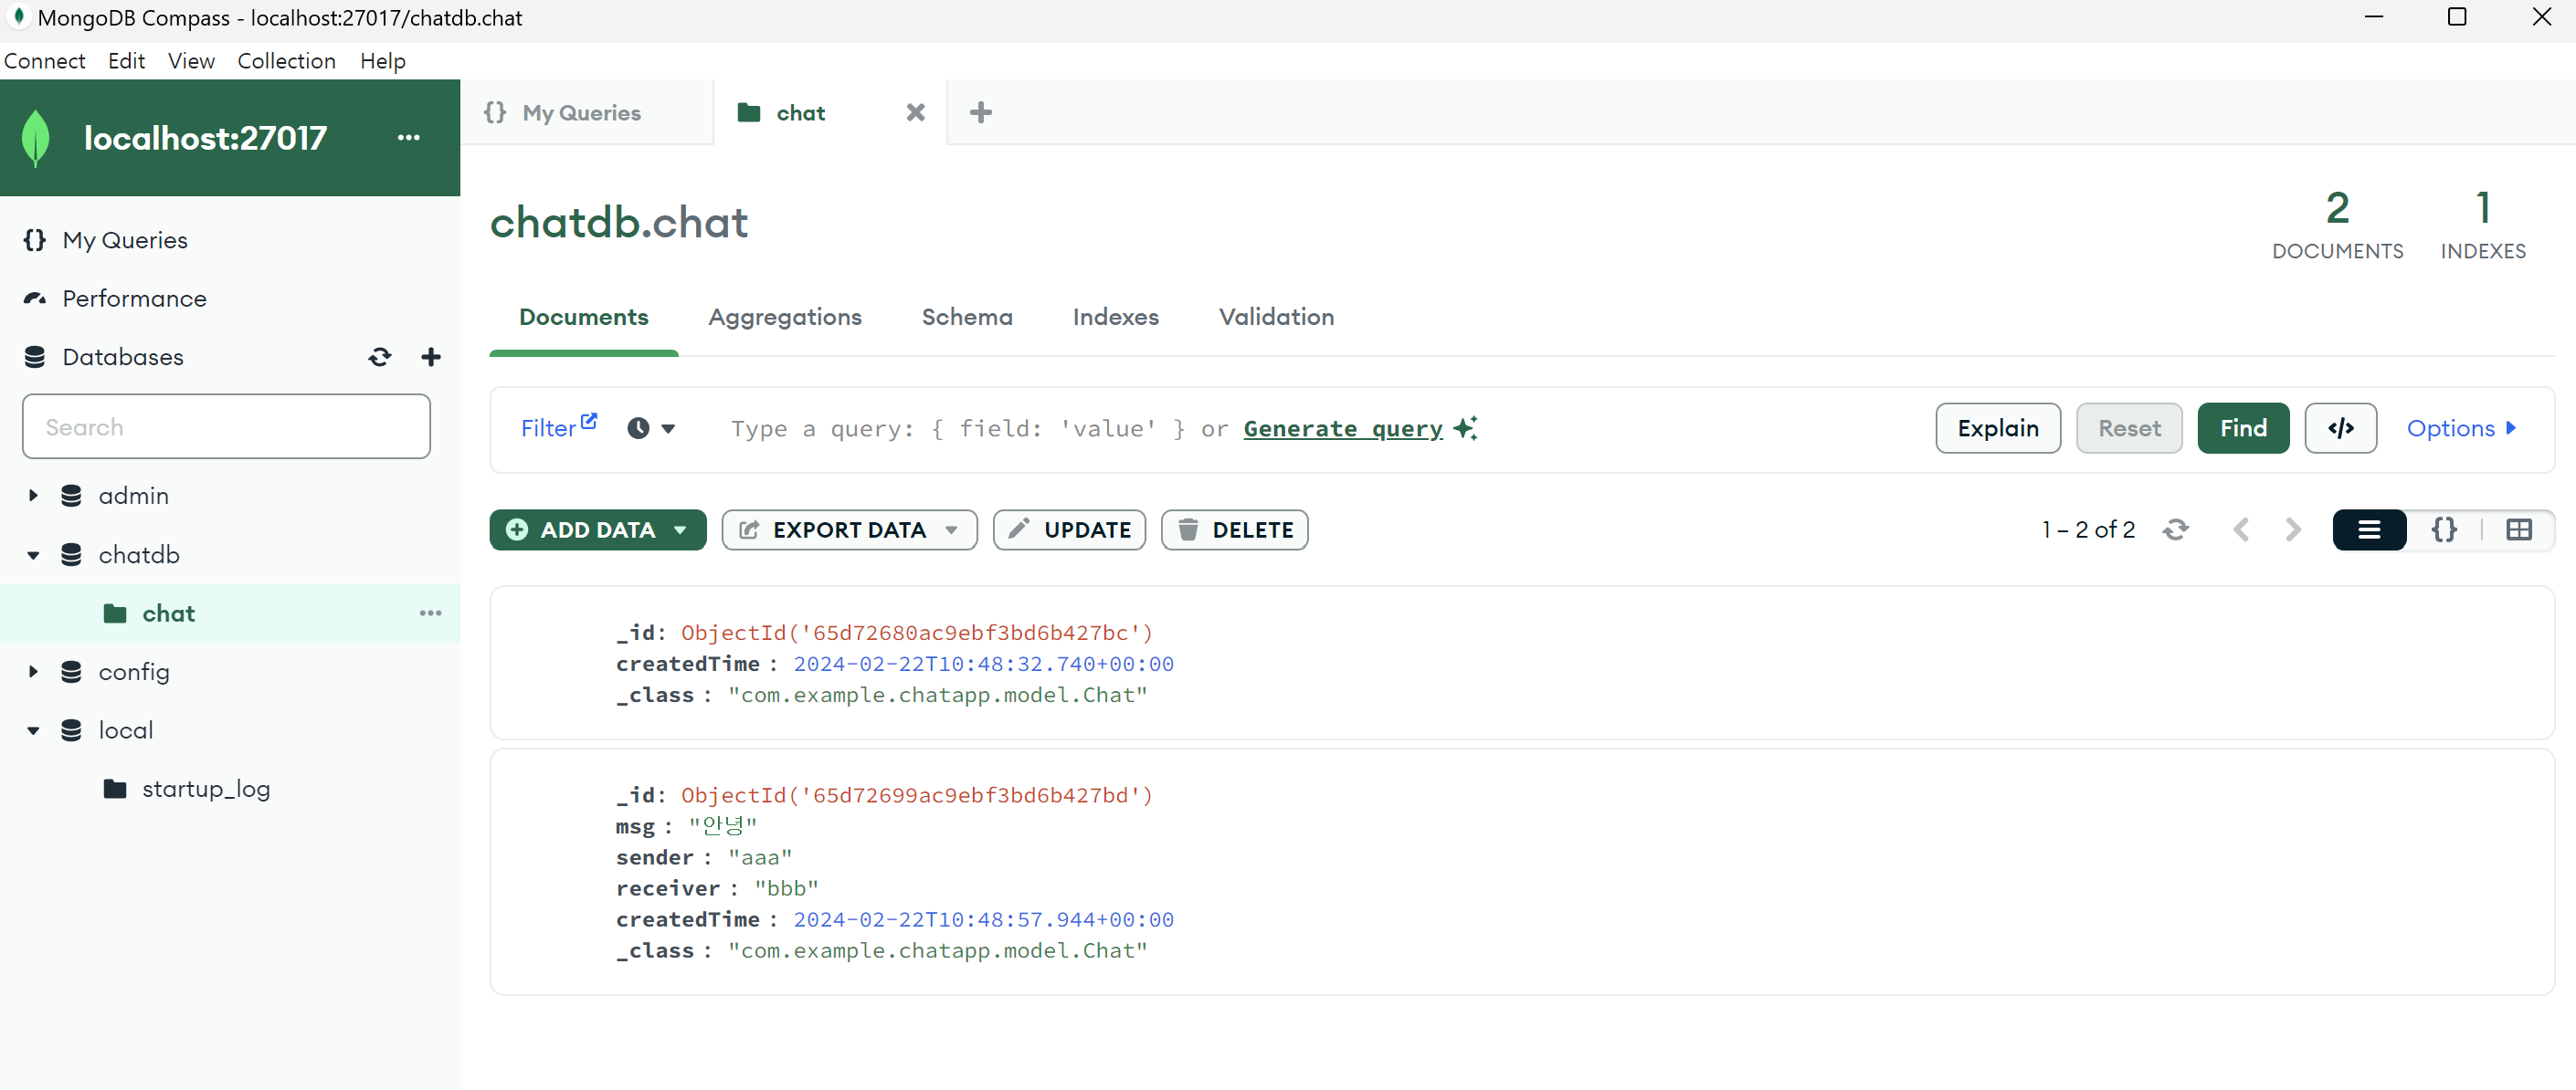Switch to the Aggregations tab

point(785,317)
